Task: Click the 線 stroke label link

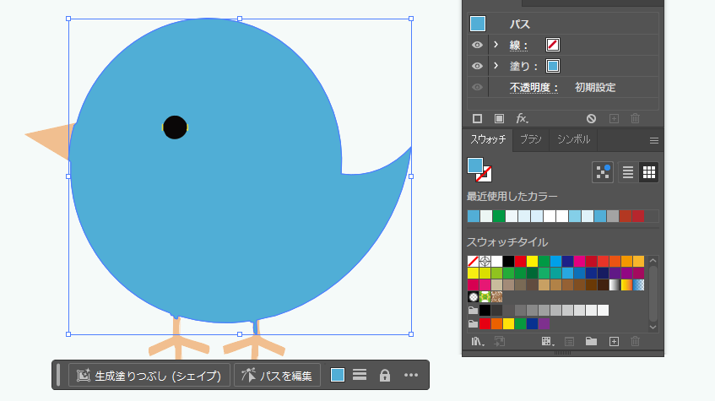Action: [518, 45]
